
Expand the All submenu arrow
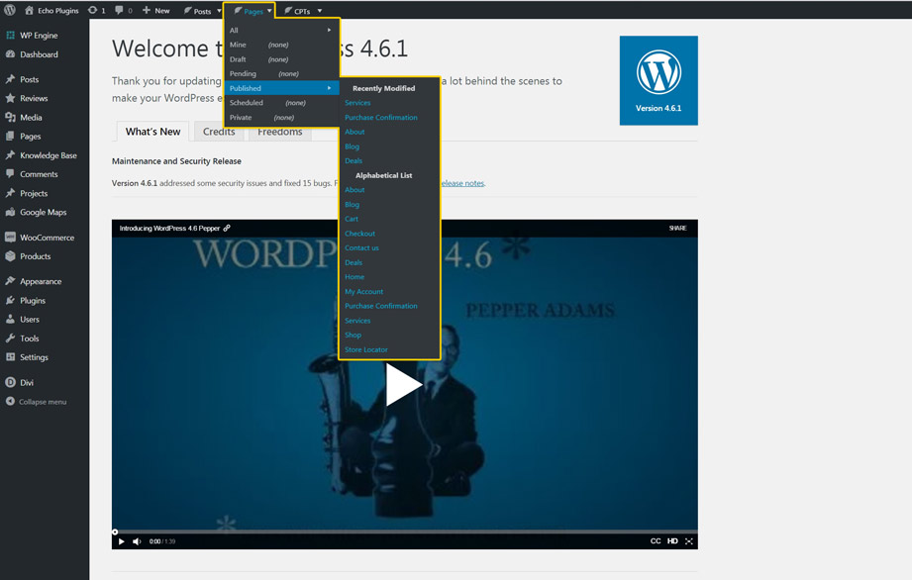point(329,31)
